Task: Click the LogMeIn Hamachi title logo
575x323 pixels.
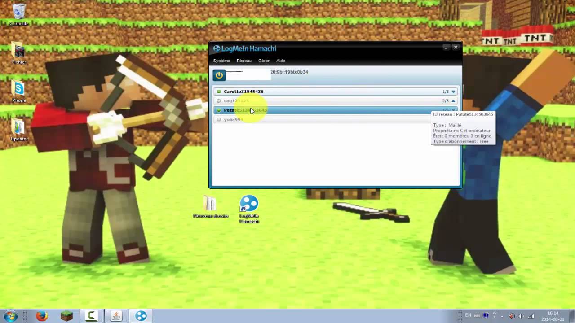Action: pyautogui.click(x=245, y=48)
